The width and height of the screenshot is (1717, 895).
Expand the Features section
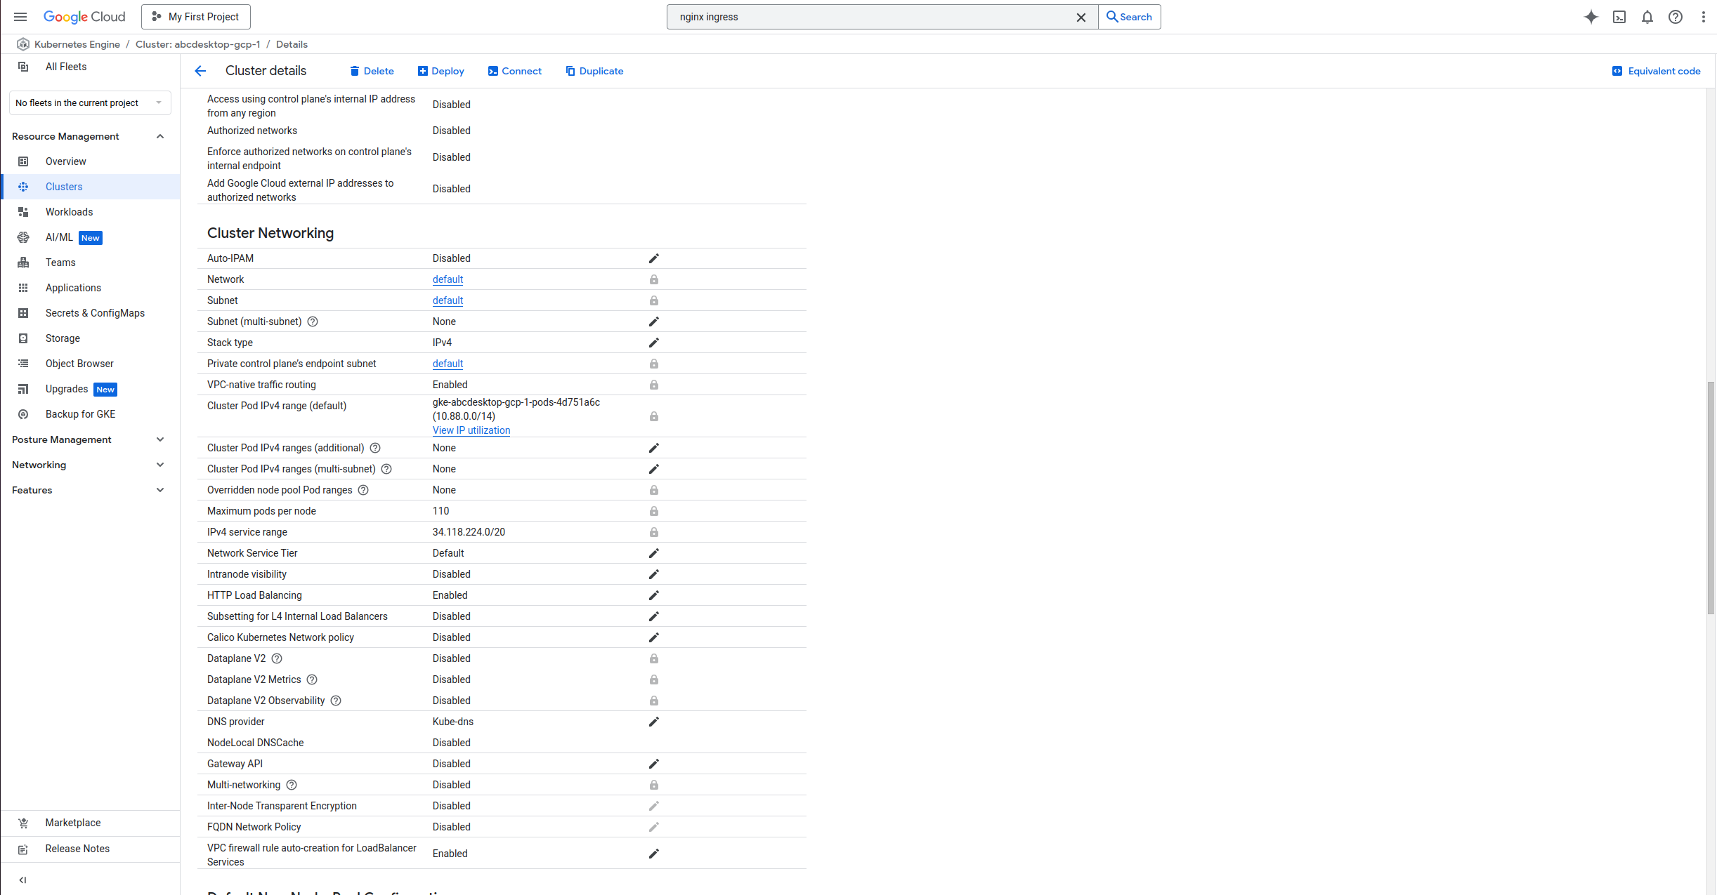[160, 489]
